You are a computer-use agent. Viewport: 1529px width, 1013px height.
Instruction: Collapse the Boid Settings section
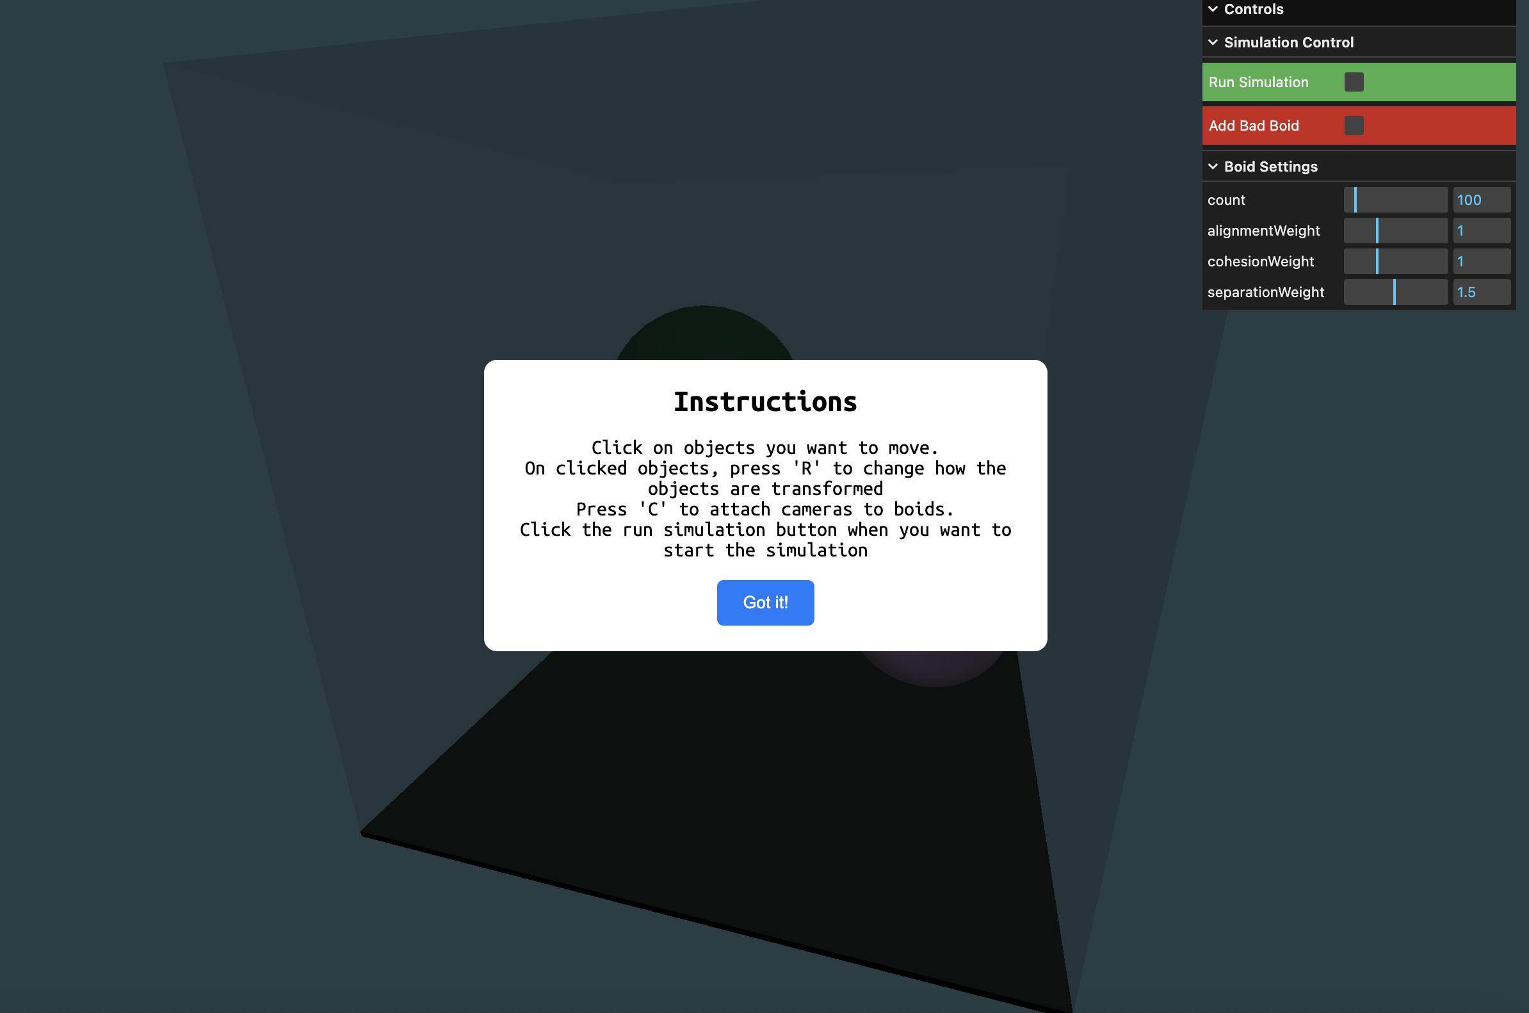[x=1213, y=166]
